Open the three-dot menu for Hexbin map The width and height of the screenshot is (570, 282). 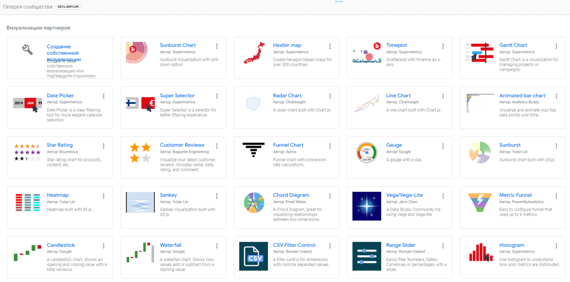[x=330, y=46]
